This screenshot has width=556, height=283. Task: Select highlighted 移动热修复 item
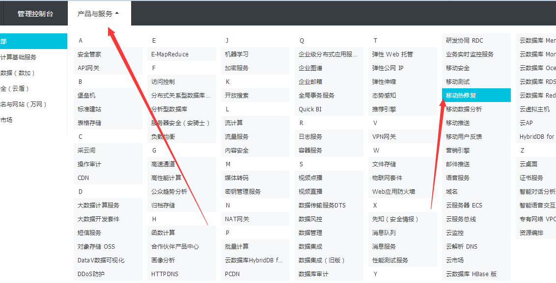pos(476,96)
